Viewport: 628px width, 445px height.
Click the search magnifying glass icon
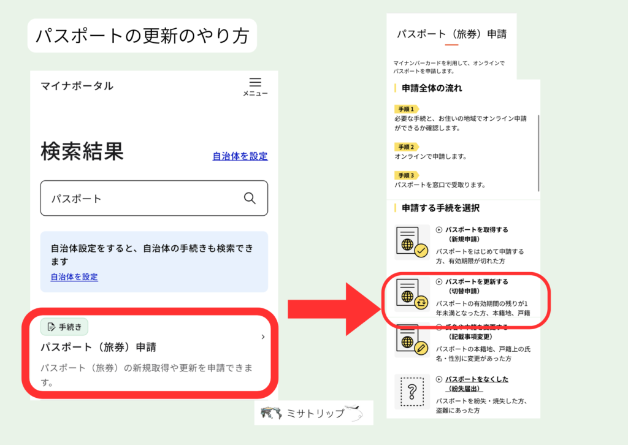[x=250, y=198]
